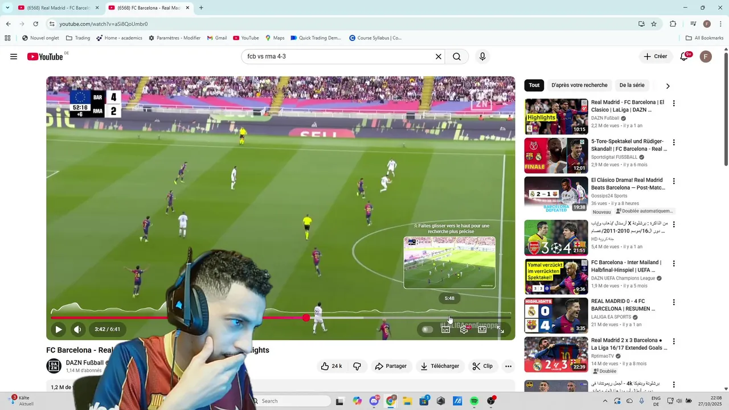729x410 pixels.
Task: Click the Clip scissors button
Action: [x=482, y=366]
